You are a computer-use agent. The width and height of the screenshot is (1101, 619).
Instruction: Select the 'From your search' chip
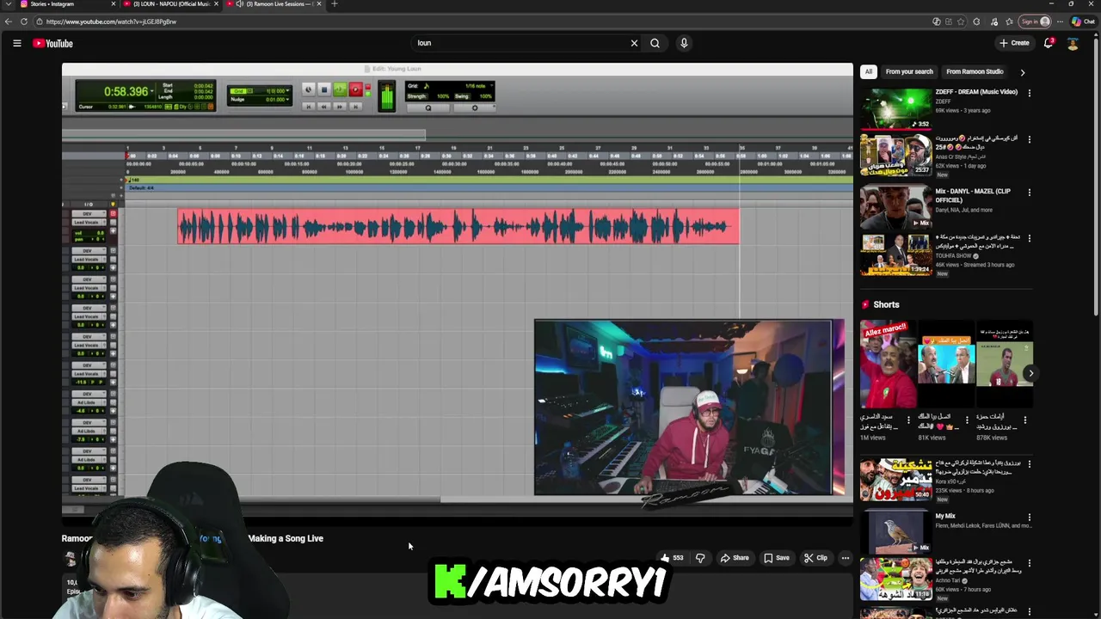[x=909, y=72]
